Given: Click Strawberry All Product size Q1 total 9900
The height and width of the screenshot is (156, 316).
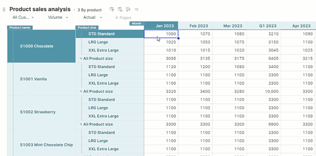Looking at the screenshot, I should [x=264, y=124].
